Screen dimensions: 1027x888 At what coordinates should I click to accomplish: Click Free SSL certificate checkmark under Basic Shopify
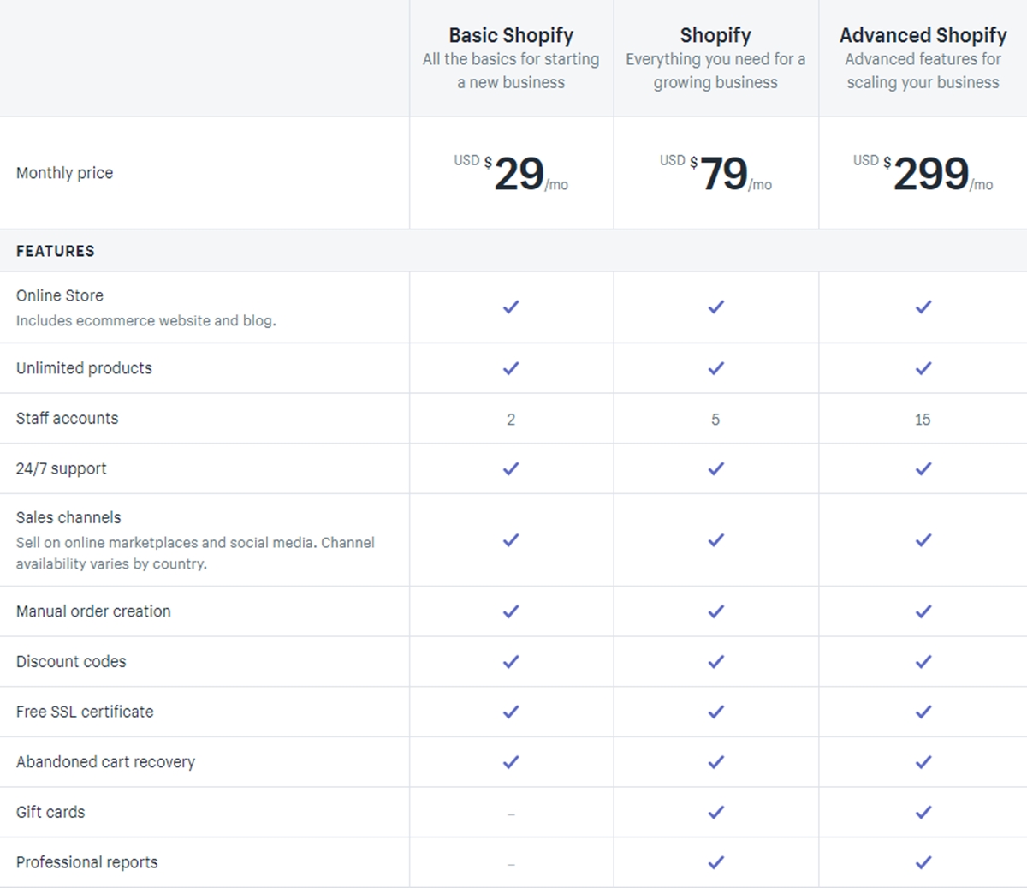click(x=511, y=712)
